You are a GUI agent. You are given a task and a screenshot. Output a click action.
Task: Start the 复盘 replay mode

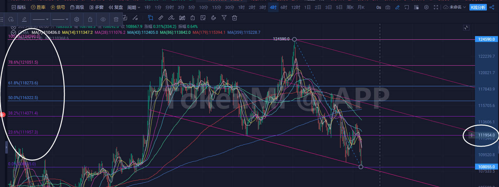116,7
